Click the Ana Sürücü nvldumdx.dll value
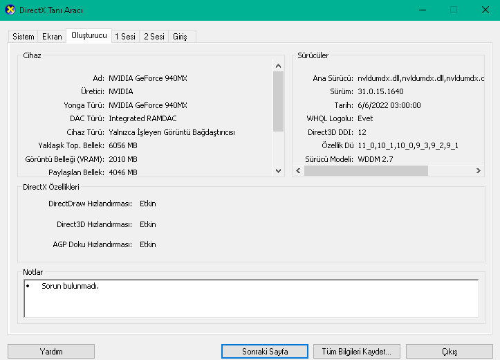 click(420, 78)
